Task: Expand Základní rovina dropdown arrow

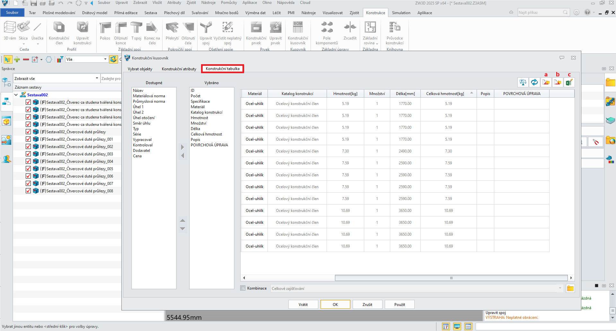Action: coord(377,44)
